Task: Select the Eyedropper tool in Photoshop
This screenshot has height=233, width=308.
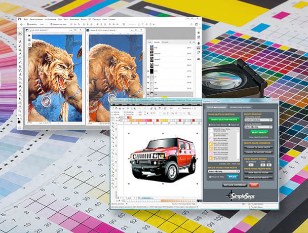Action: pyautogui.click(x=20, y=54)
